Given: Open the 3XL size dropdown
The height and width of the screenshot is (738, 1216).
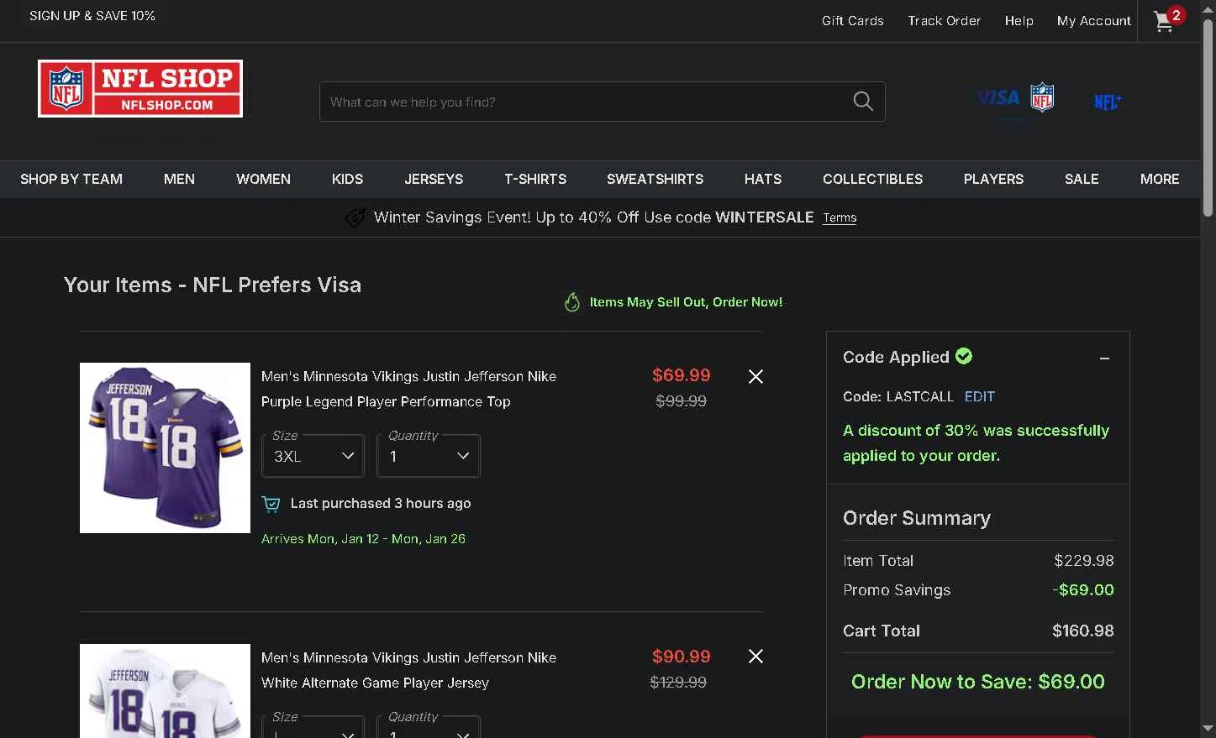Looking at the screenshot, I should tap(313, 456).
